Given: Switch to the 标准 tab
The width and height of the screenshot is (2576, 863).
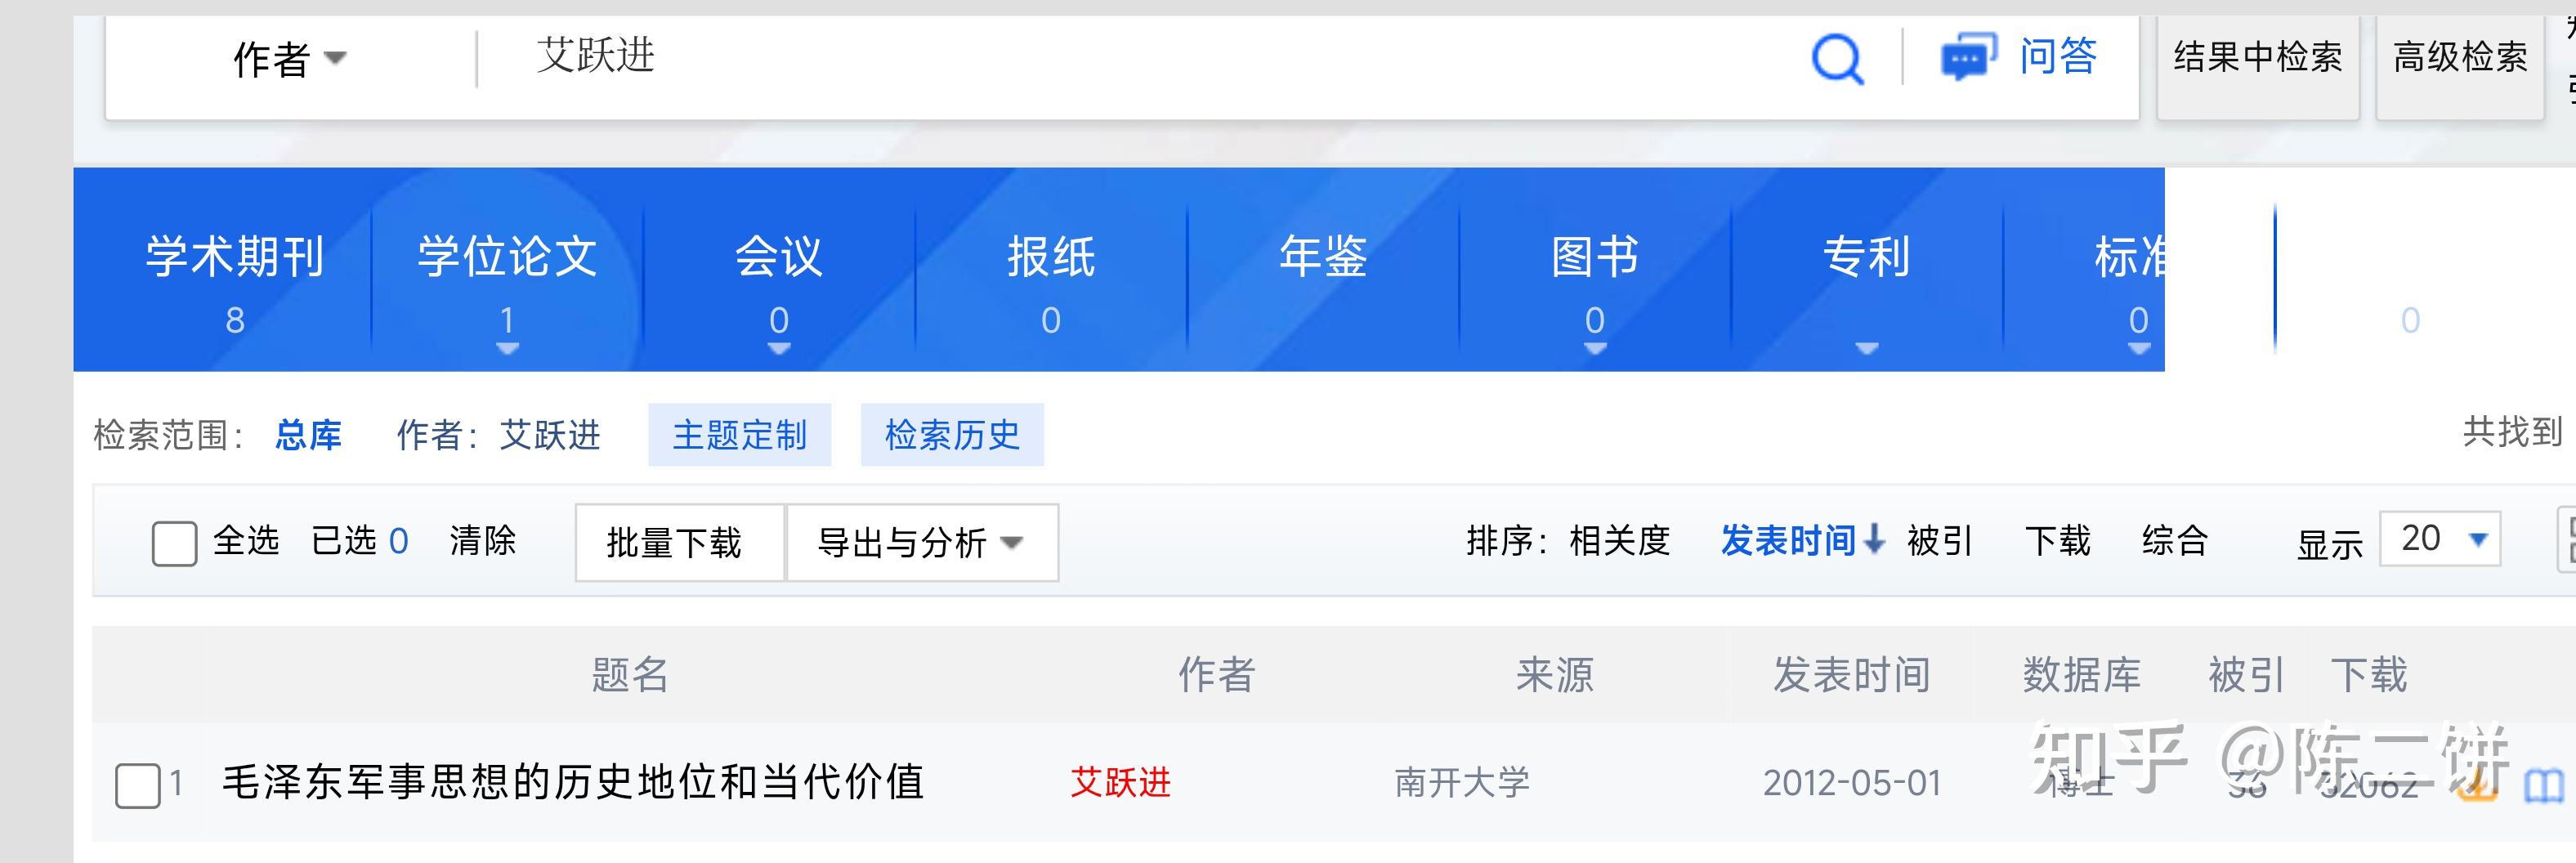Looking at the screenshot, I should tap(2130, 257).
